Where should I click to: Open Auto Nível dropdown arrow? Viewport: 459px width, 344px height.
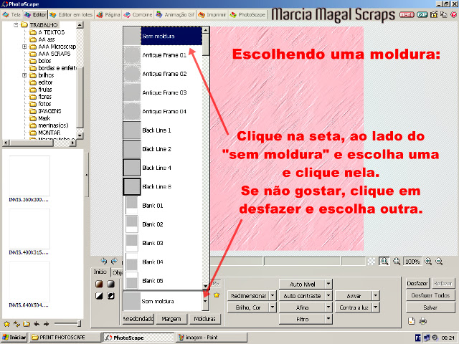click(x=328, y=284)
